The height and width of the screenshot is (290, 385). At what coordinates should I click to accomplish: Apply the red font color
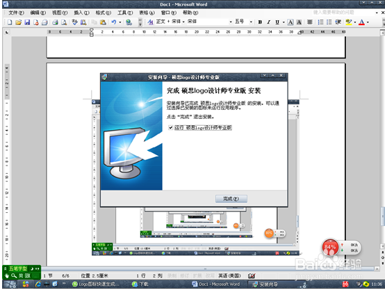click(361, 22)
